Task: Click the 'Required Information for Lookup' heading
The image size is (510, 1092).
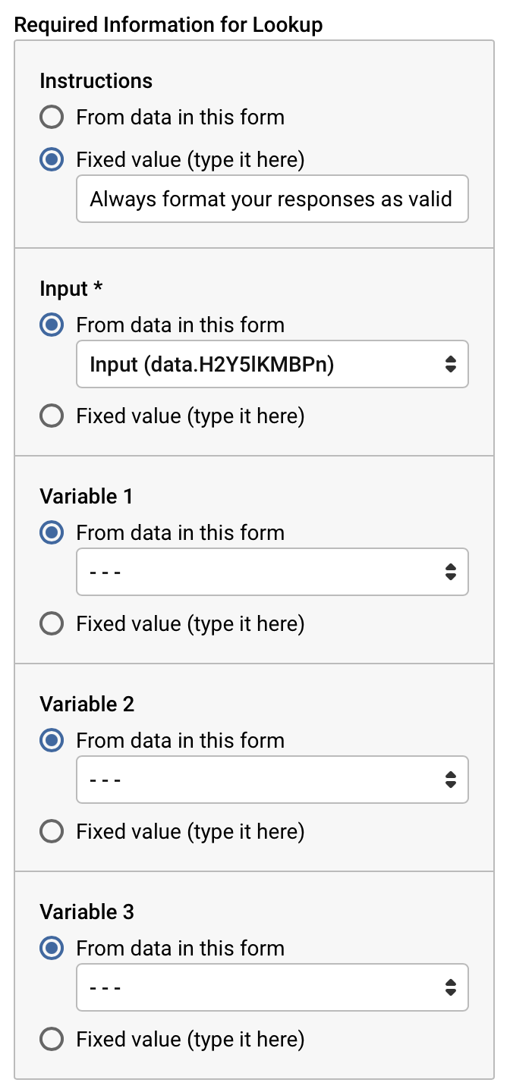Action: point(168,25)
